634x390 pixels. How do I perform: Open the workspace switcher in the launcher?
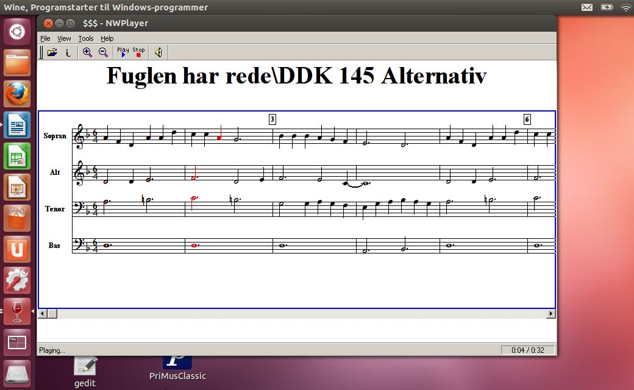pos(17,342)
